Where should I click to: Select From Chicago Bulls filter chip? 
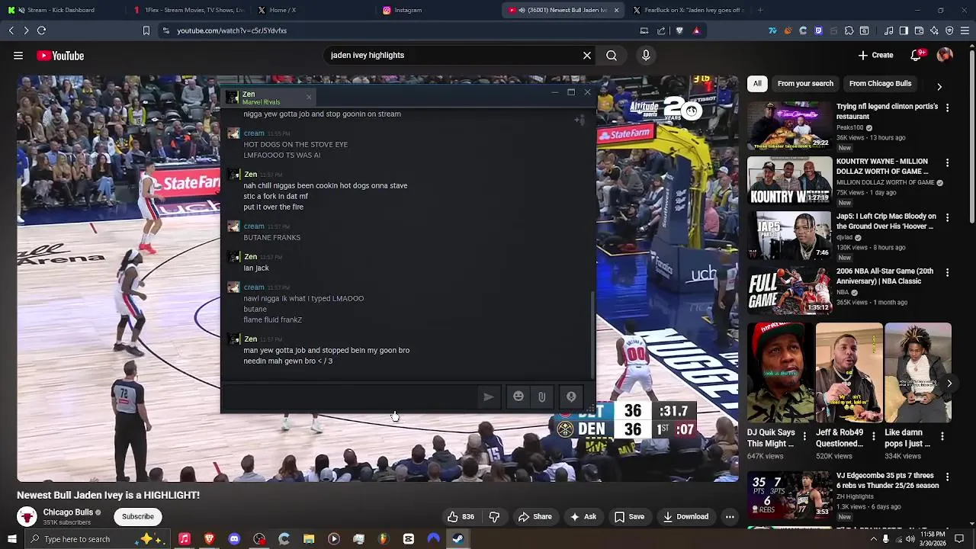[x=880, y=83]
